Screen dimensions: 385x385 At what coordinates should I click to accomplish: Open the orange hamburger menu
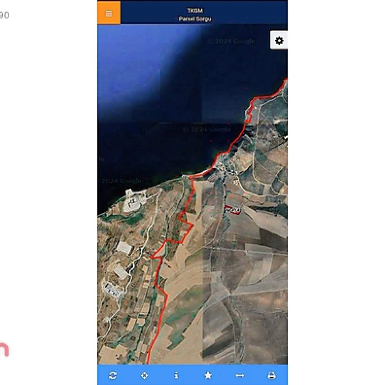(x=109, y=13)
